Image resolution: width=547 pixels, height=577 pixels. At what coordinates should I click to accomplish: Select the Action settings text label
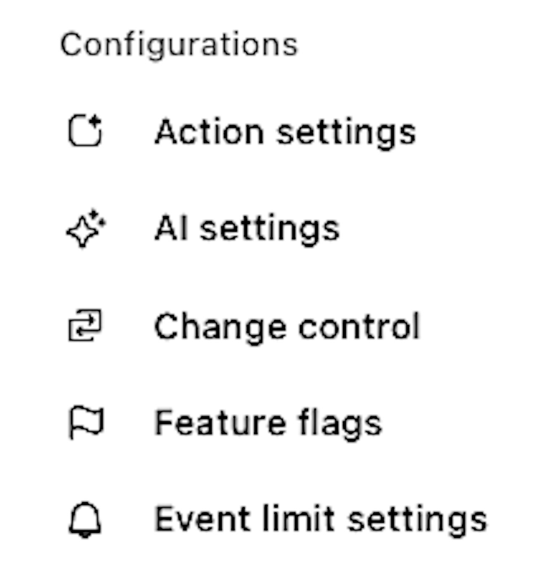(285, 132)
